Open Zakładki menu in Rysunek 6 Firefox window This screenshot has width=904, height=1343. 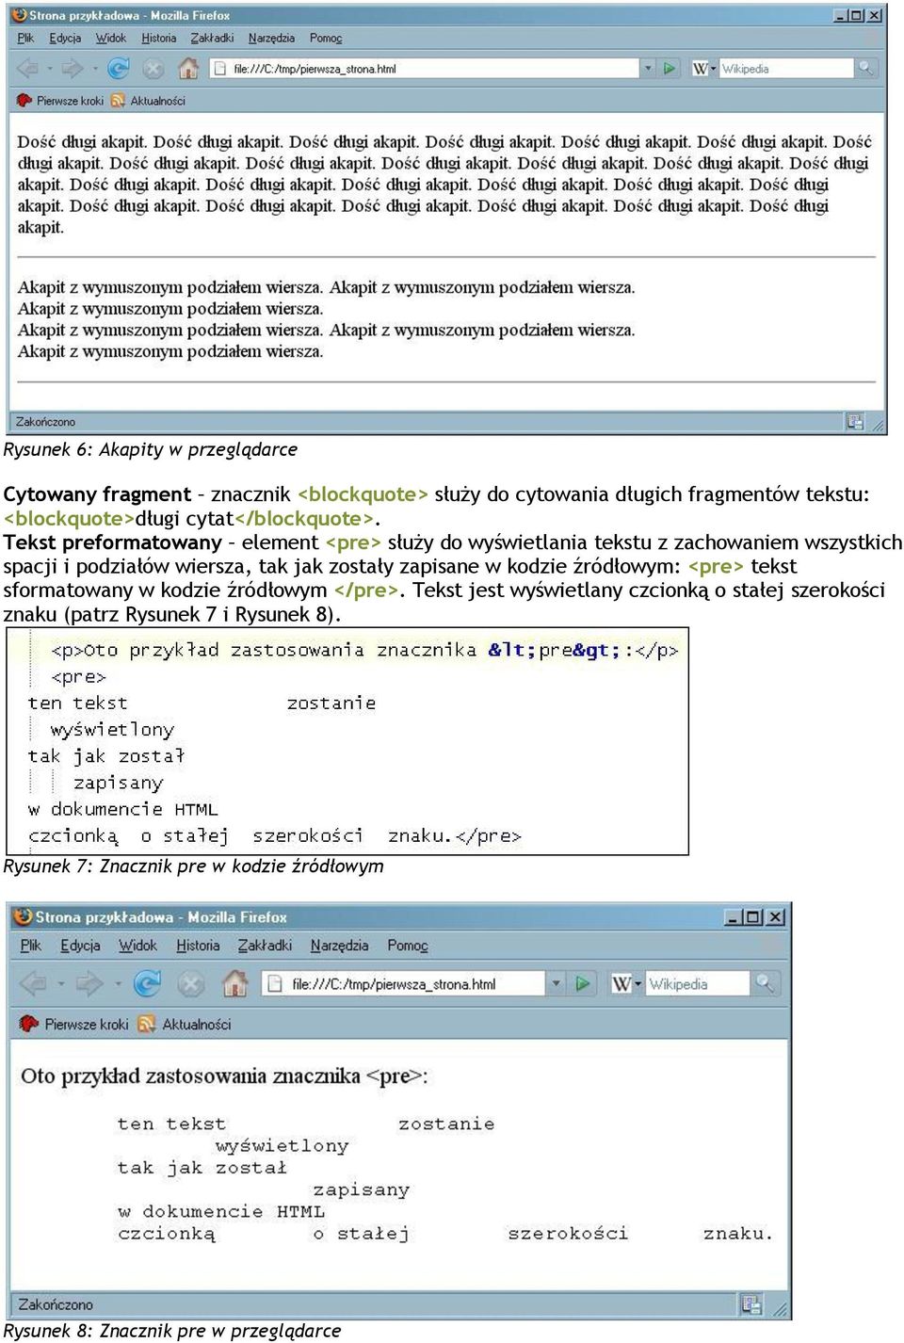[x=212, y=39]
